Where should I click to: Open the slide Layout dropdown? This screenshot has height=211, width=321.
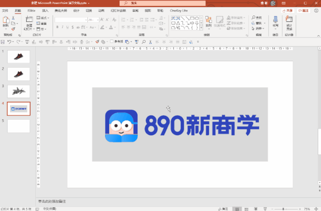(43, 18)
